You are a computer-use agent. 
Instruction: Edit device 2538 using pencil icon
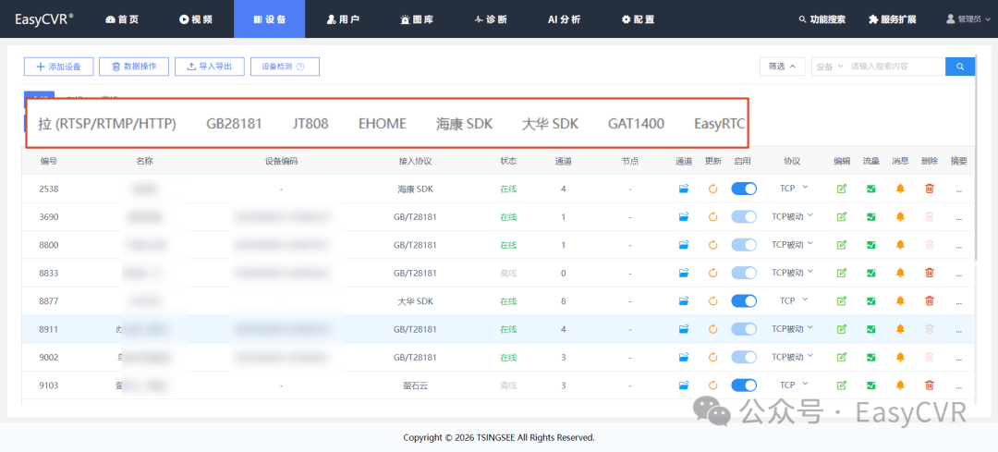tap(842, 189)
